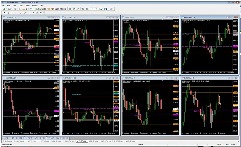Open the Help menu
The image size is (241, 147).
pyautogui.click(x=42, y=5)
